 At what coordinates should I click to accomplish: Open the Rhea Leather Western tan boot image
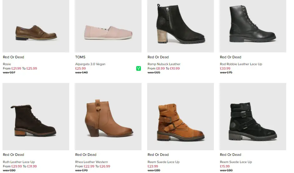[108, 117]
